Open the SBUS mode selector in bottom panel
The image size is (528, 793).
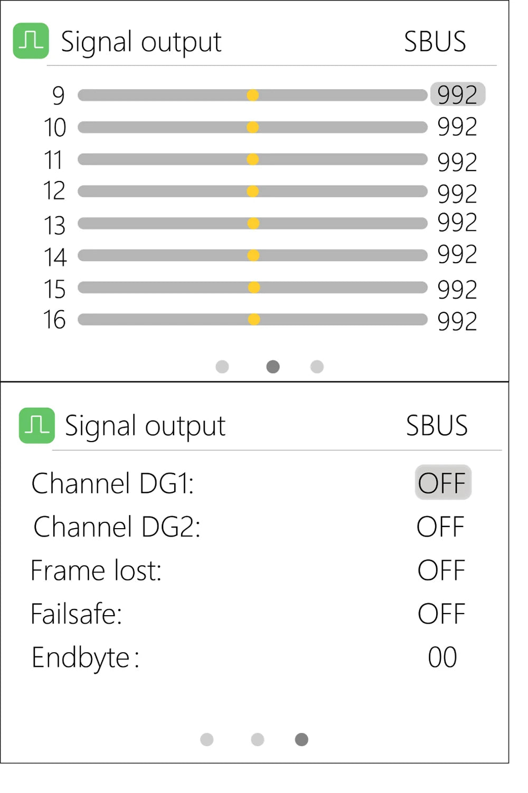pyautogui.click(x=437, y=425)
